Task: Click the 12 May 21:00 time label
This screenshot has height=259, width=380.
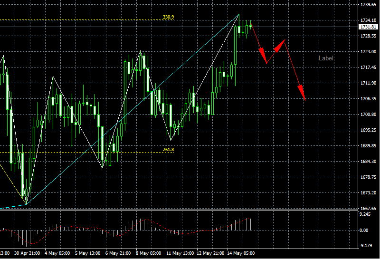Action: point(210,253)
